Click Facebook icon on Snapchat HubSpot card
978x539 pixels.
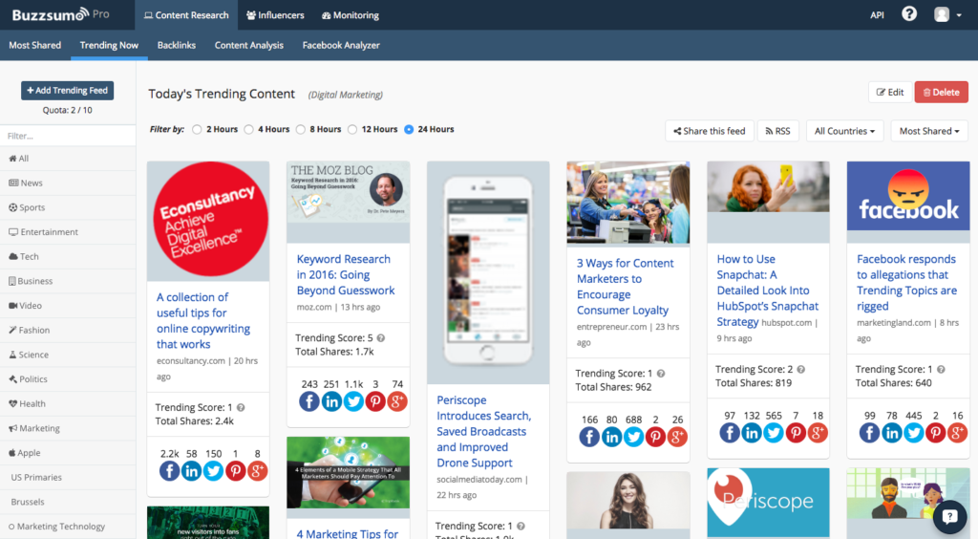point(730,432)
